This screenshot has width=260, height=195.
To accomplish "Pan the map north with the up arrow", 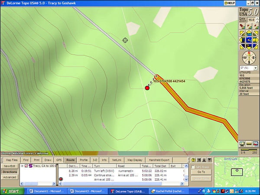I will click(x=249, y=33).
